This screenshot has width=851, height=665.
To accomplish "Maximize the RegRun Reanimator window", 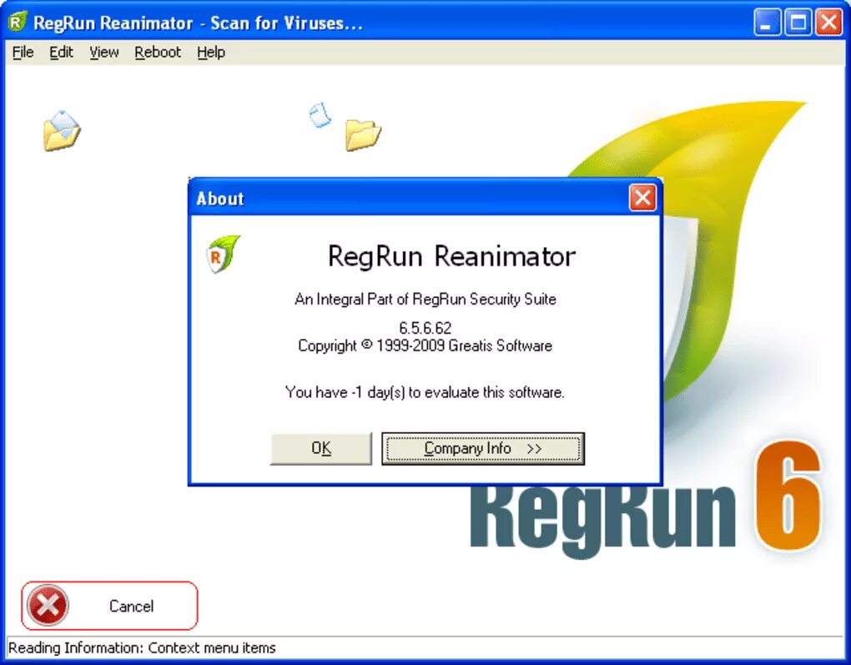I will 798,23.
